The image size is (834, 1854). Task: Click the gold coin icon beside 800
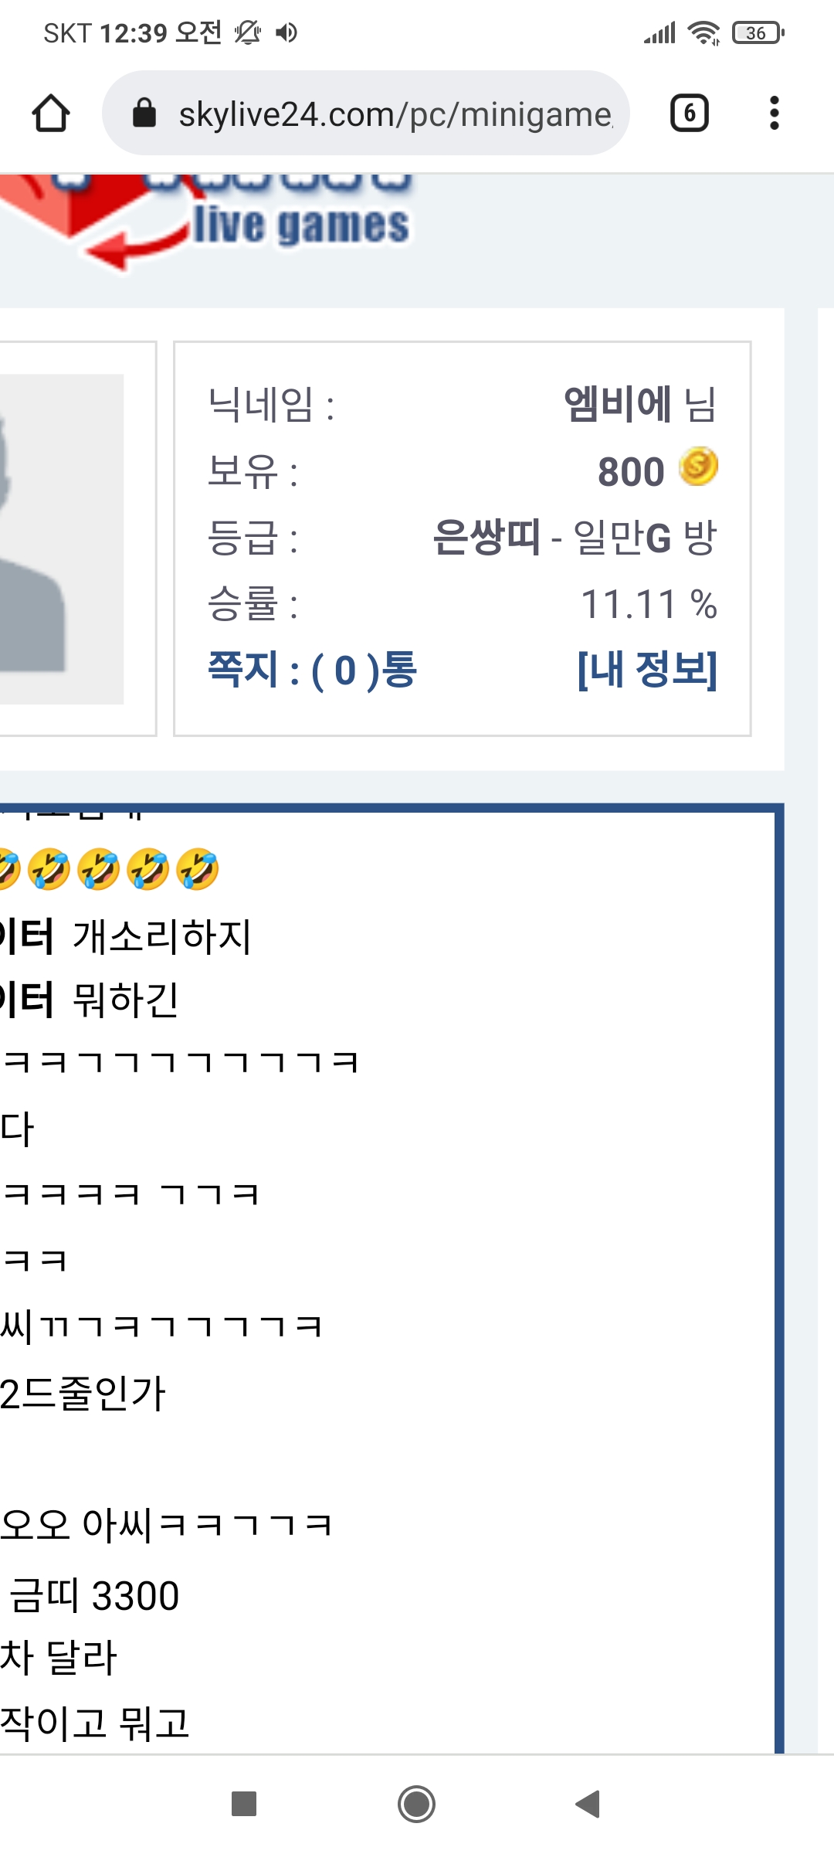click(698, 467)
